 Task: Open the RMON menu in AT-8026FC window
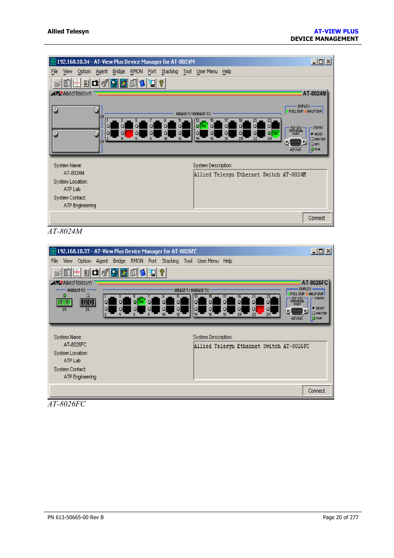(x=137, y=261)
